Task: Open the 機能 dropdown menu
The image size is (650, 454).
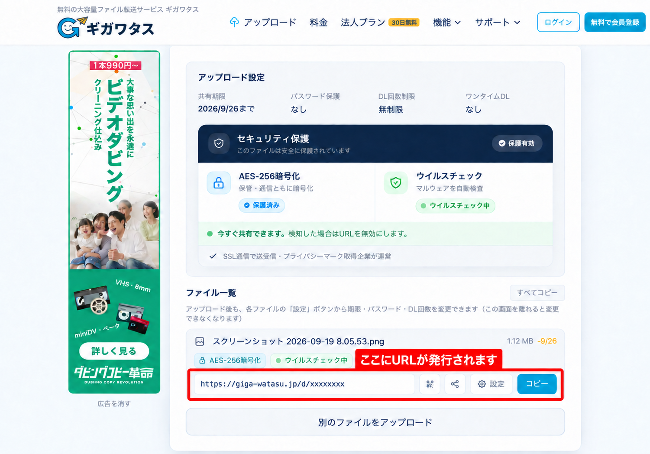Action: pyautogui.click(x=447, y=22)
